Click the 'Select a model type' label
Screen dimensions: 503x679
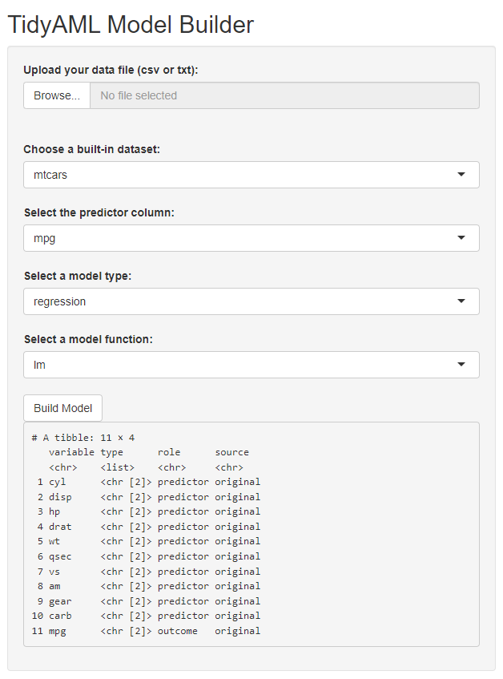[77, 276]
